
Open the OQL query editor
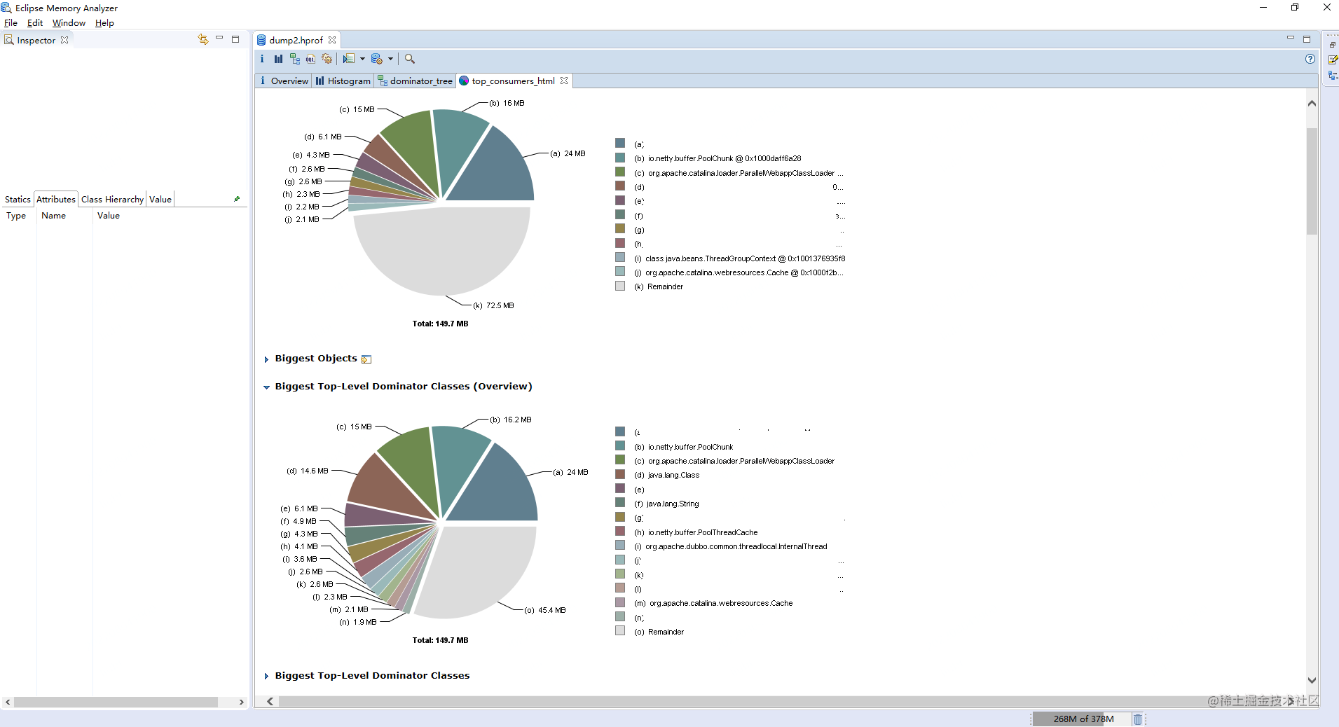point(310,59)
